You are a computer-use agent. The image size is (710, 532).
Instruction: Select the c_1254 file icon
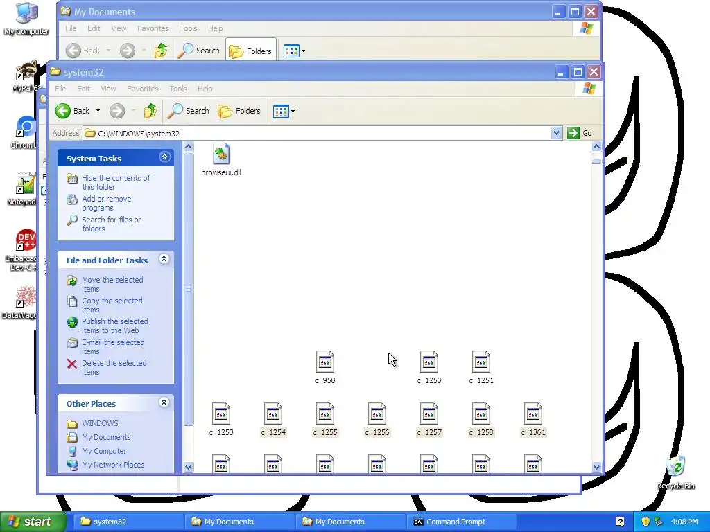(273, 414)
